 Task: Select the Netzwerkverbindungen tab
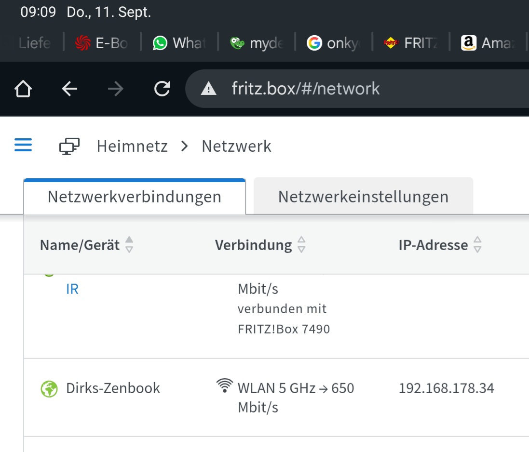[x=135, y=197]
